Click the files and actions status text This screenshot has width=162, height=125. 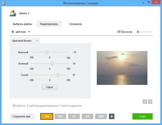(48, 106)
